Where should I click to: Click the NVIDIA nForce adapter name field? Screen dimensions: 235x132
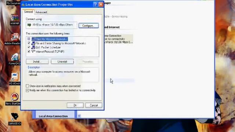51,25
